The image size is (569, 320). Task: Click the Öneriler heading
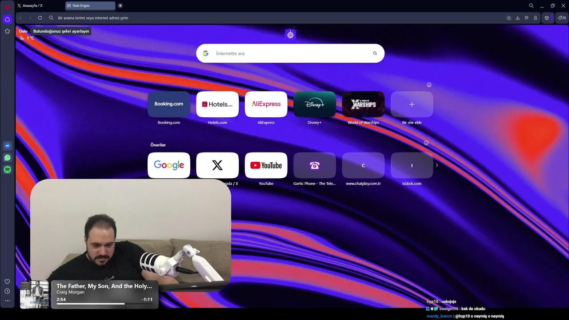158,145
